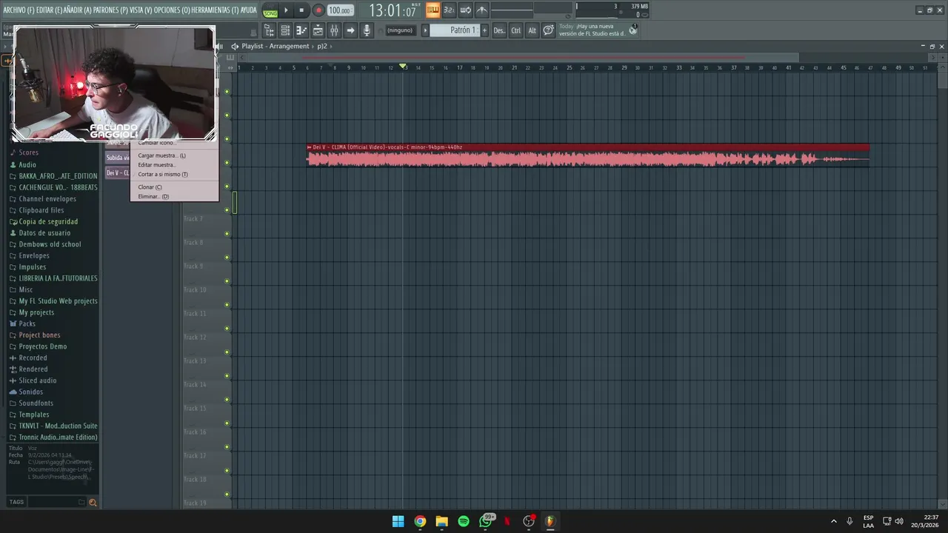This screenshot has height=533, width=948.
Task: Stop playback with the Stop button
Action: 301,10
